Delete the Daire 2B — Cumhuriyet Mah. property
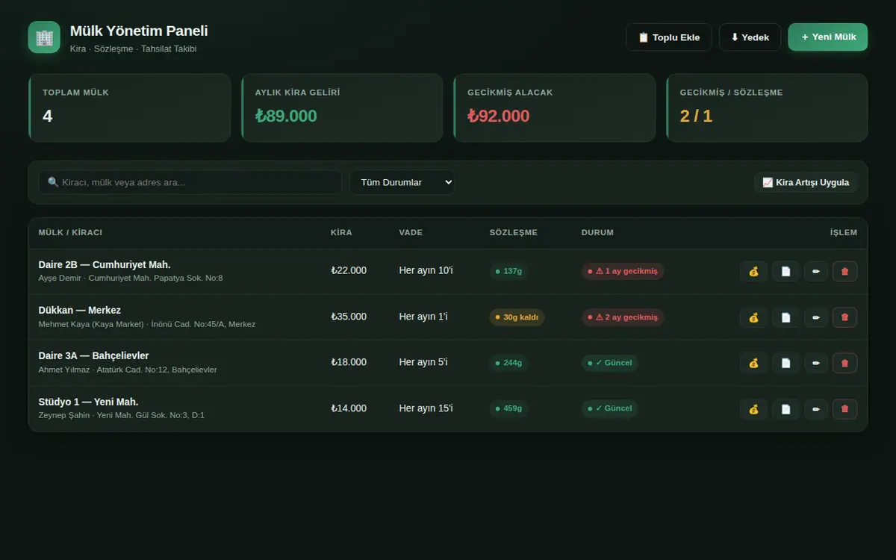Screen dimensions: 896x560 point(844,271)
